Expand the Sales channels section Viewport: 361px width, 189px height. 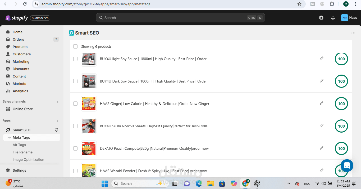[x=58, y=102]
